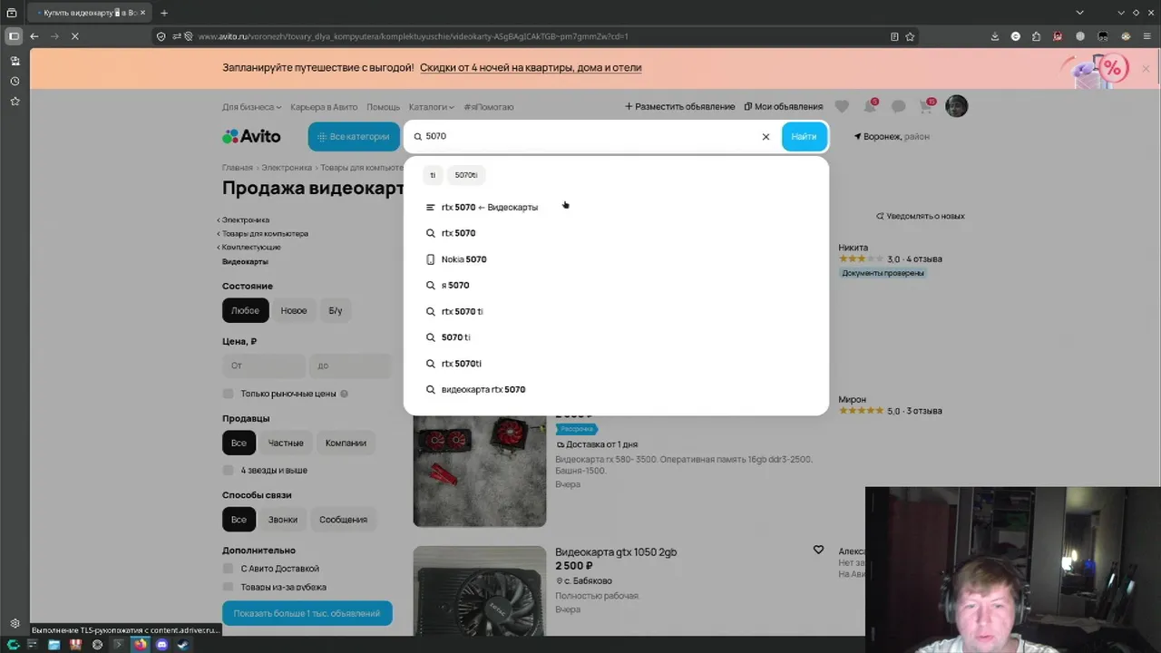
Task: Choose suggestion 'rtx 5070 ti' with space
Action: (x=616, y=311)
